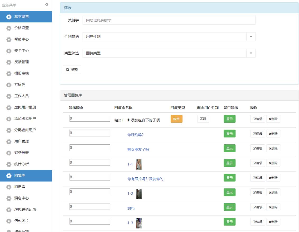This screenshot has height=232, width=299.
Task: Click the gear icon next to 财务报表
Action: (9, 153)
